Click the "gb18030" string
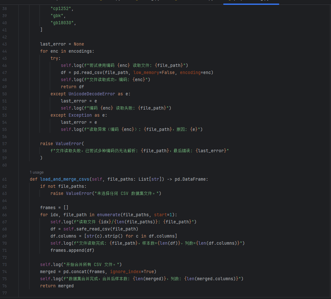Viewport: 331px width, 299px height. pyautogui.click(x=62, y=23)
